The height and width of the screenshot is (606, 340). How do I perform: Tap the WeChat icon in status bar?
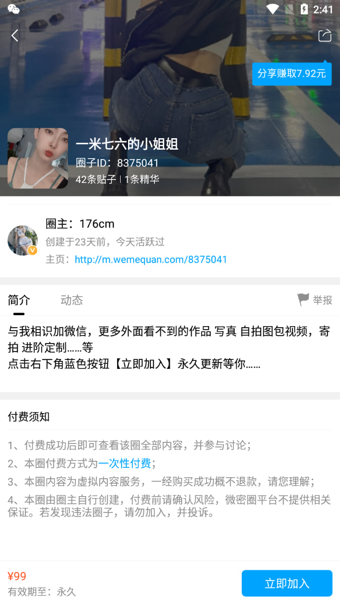(x=13, y=9)
